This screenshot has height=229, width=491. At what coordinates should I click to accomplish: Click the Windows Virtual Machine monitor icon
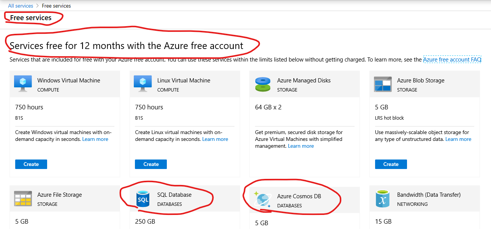[x=23, y=84]
